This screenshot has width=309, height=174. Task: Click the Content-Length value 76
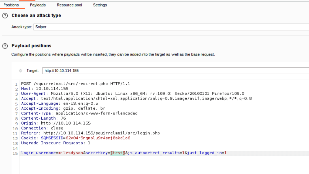tap(63, 118)
